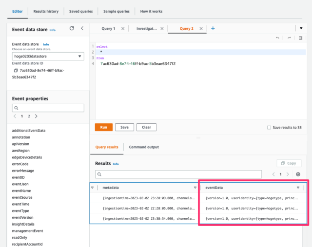Viewport: 312px width, 247px height.
Task: Select the edgeDeviceDetails property
Action: click(x=27, y=157)
